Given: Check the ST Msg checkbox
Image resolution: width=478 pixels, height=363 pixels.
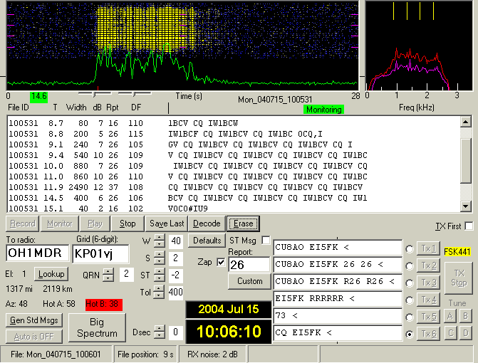Looking at the screenshot, I should pyautogui.click(x=266, y=240).
